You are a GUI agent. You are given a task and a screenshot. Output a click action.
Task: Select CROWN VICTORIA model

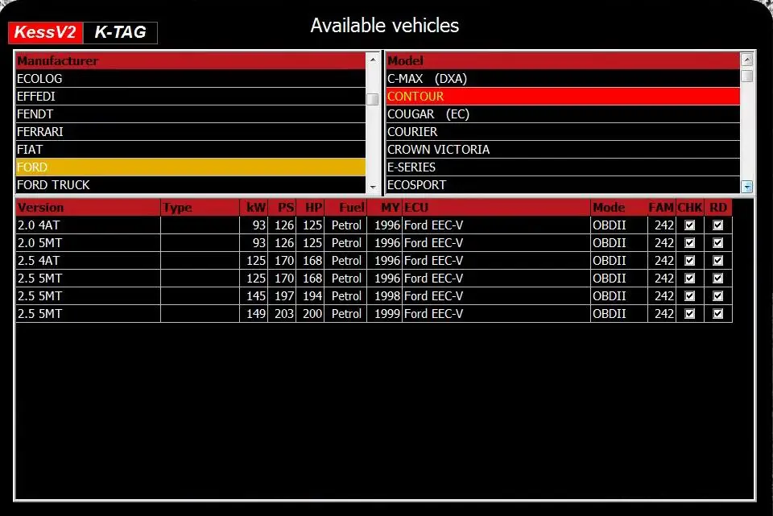[x=563, y=150]
